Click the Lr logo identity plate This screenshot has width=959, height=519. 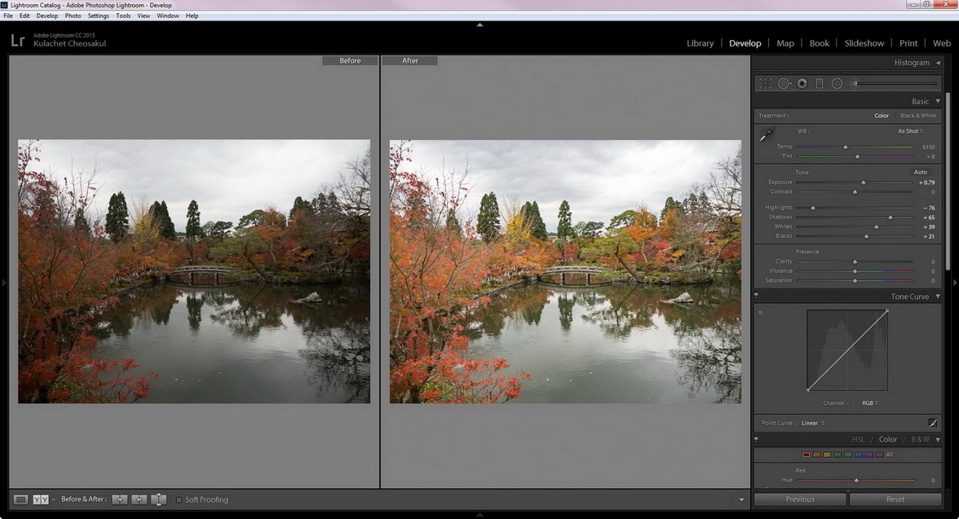click(x=18, y=41)
